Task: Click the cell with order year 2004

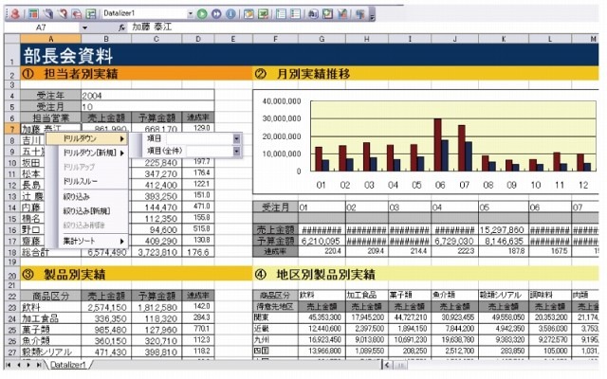Action: [148, 96]
